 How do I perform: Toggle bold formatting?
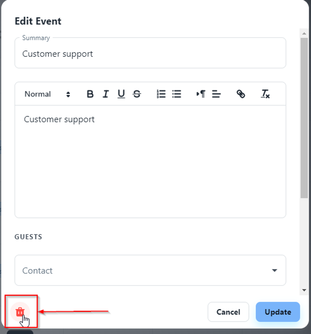90,94
